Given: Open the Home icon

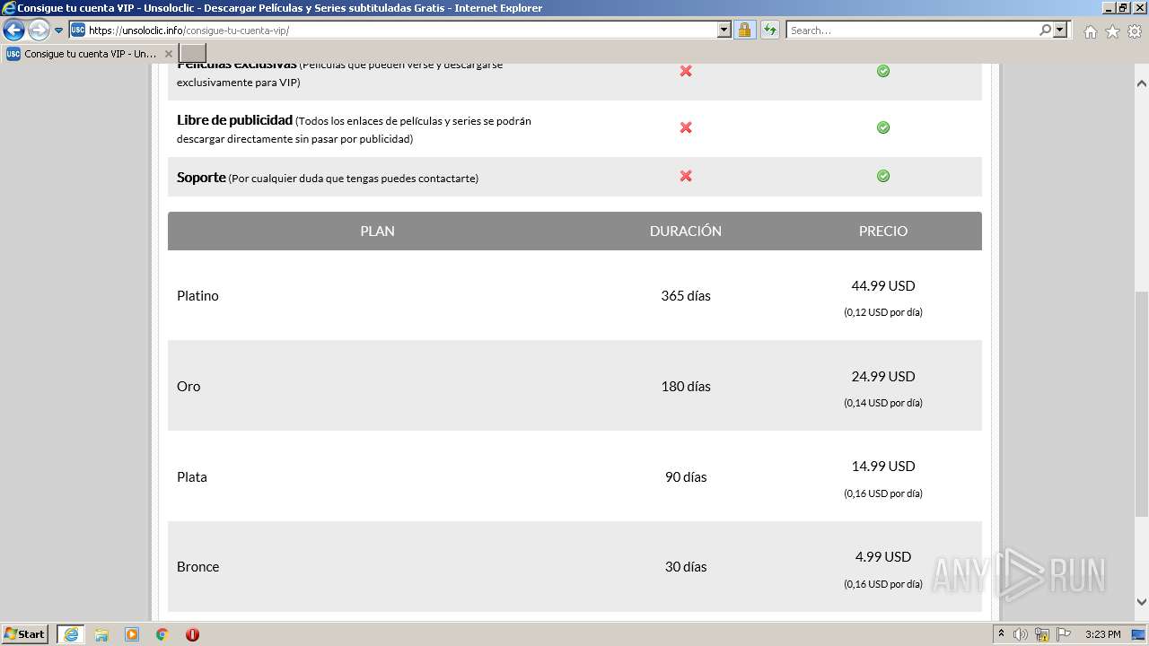Looking at the screenshot, I should 1090,31.
